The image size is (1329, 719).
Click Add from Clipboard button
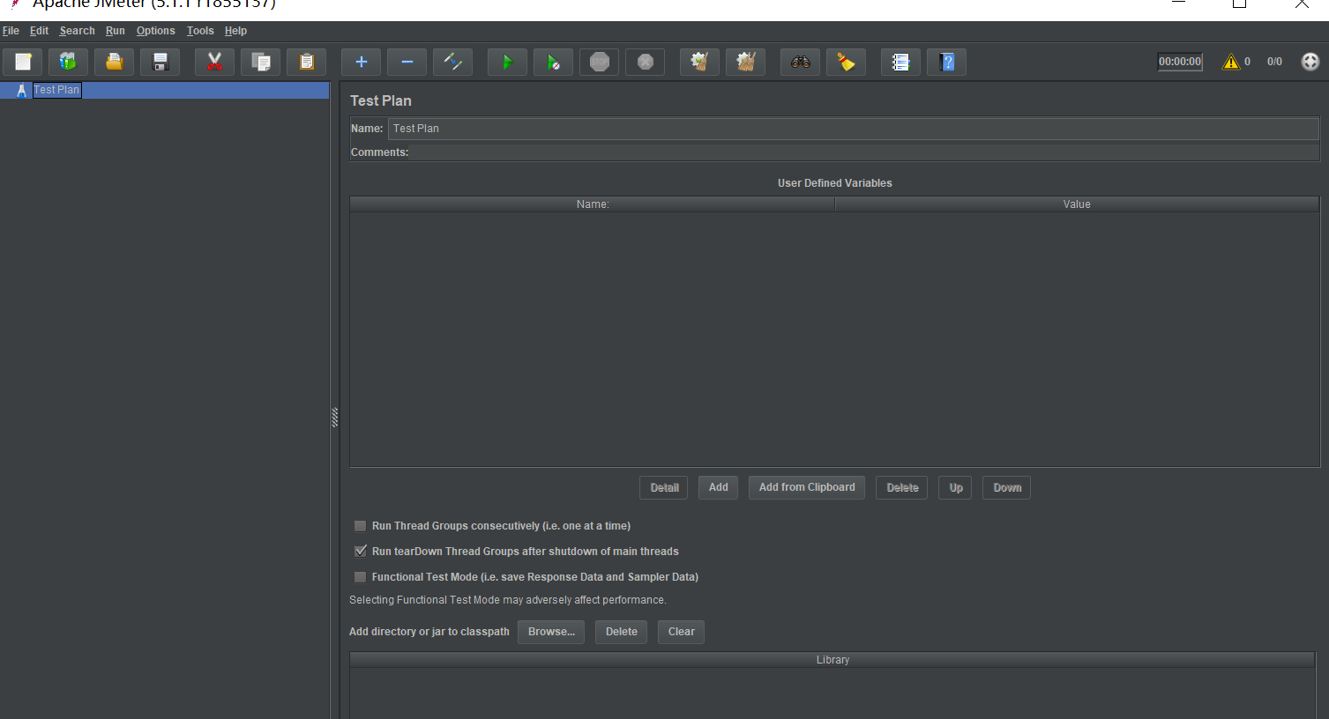[807, 488]
